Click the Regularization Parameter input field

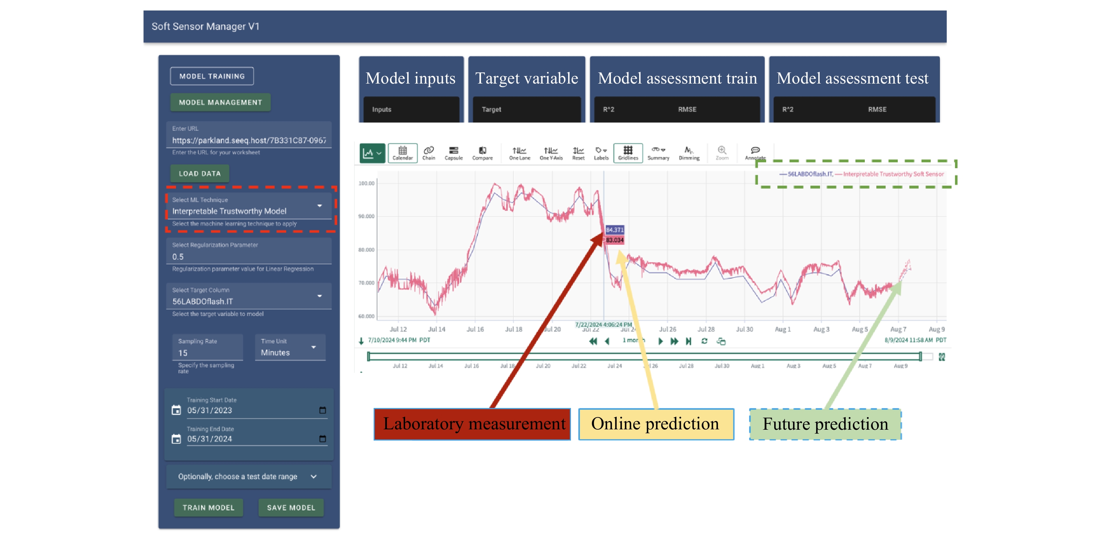[x=248, y=256]
